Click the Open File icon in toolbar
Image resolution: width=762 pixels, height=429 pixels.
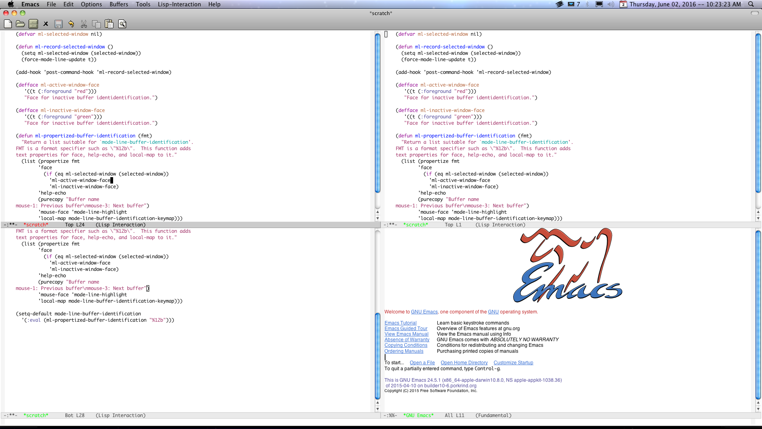coord(21,23)
